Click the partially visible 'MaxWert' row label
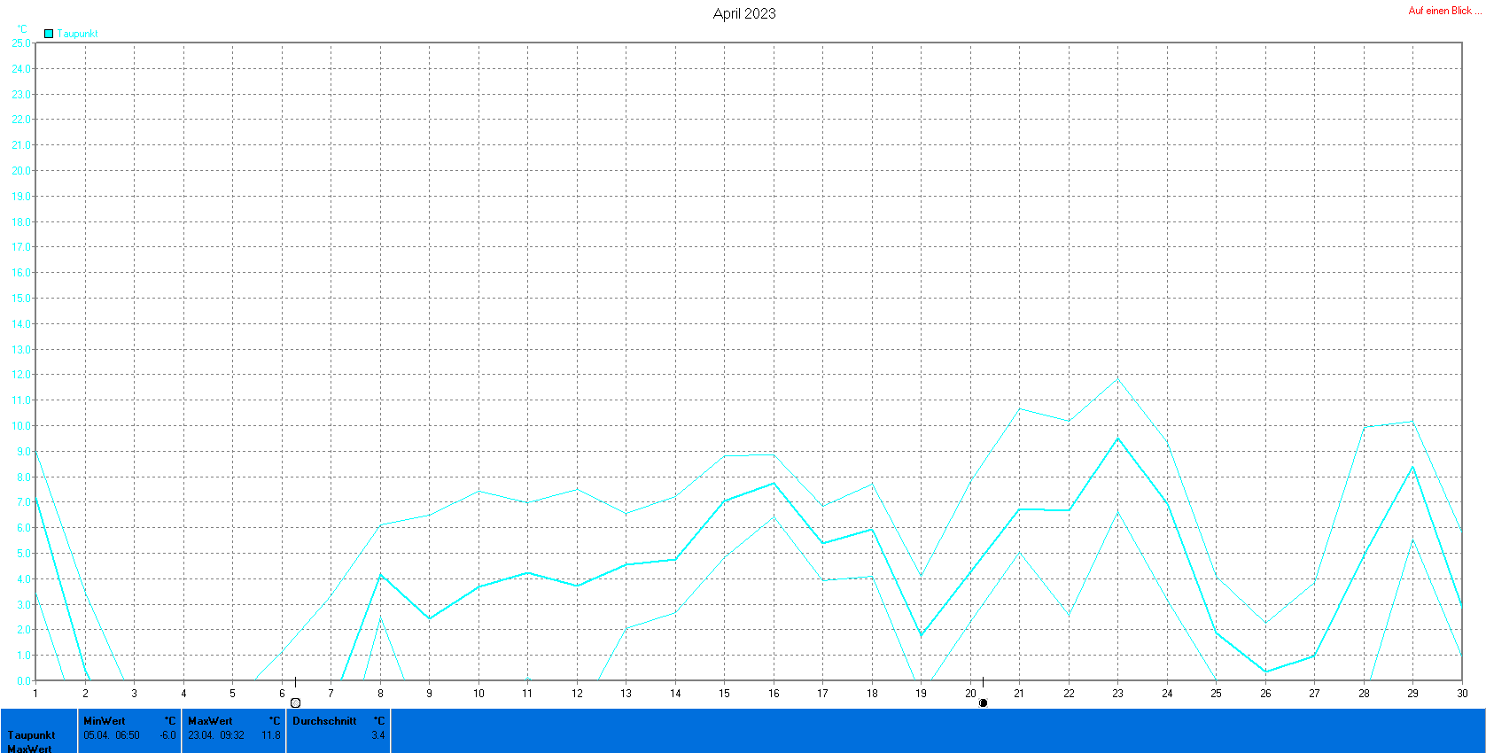 [x=30, y=749]
